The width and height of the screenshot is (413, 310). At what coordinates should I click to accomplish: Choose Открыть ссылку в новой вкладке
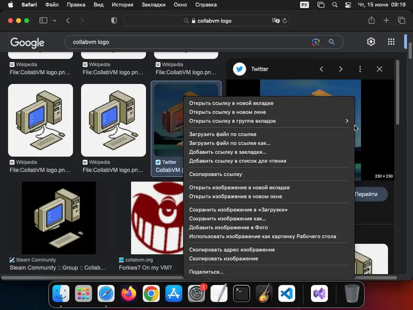(269, 103)
